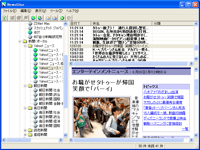200x150 pixels.
Task: Open the 15人編成モー娘、新曲初披露 link
Action: (x=164, y=113)
